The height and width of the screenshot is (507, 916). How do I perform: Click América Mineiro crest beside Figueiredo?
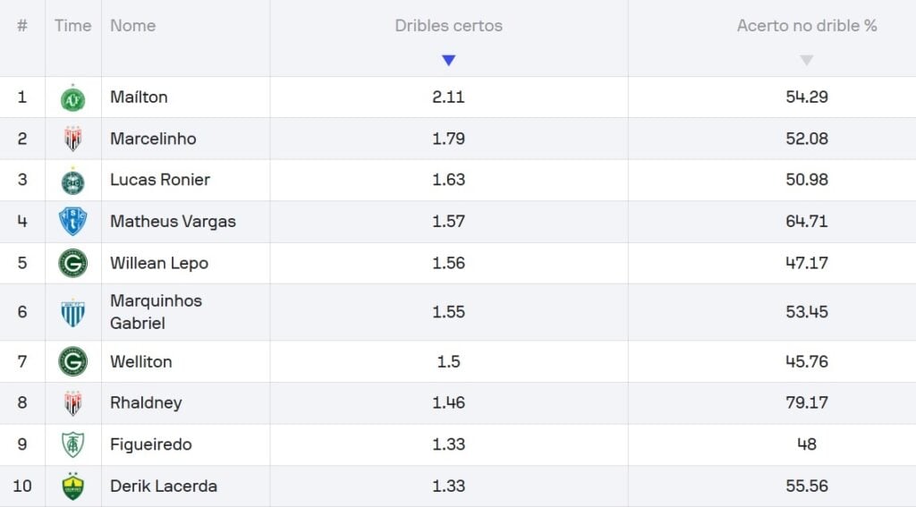[73, 444]
